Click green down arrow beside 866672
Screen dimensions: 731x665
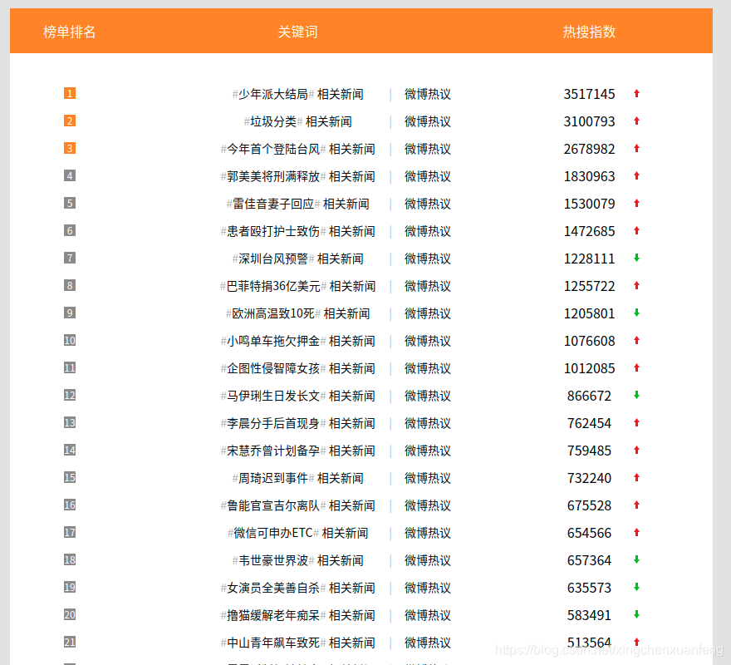tap(636, 396)
